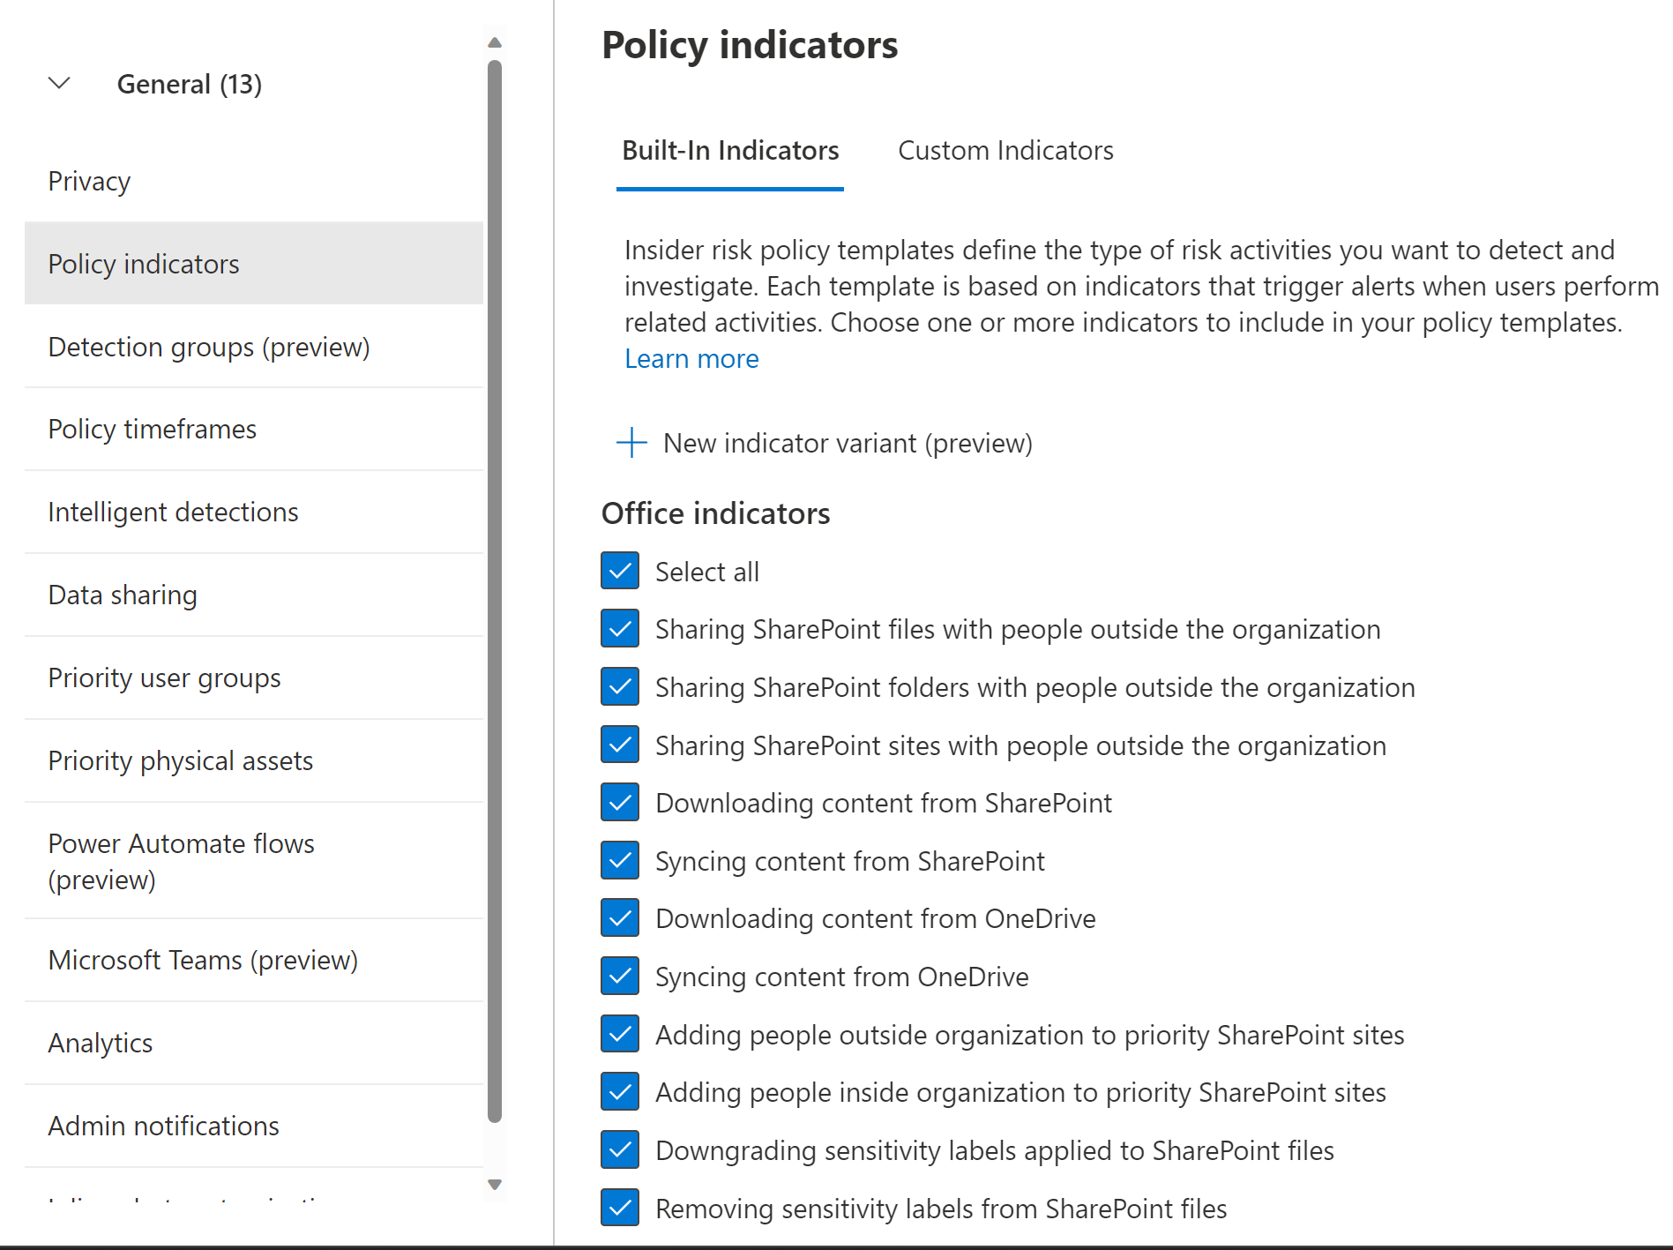Collapse the General (13) section chevron
This screenshot has width=1673, height=1250.
click(x=59, y=84)
